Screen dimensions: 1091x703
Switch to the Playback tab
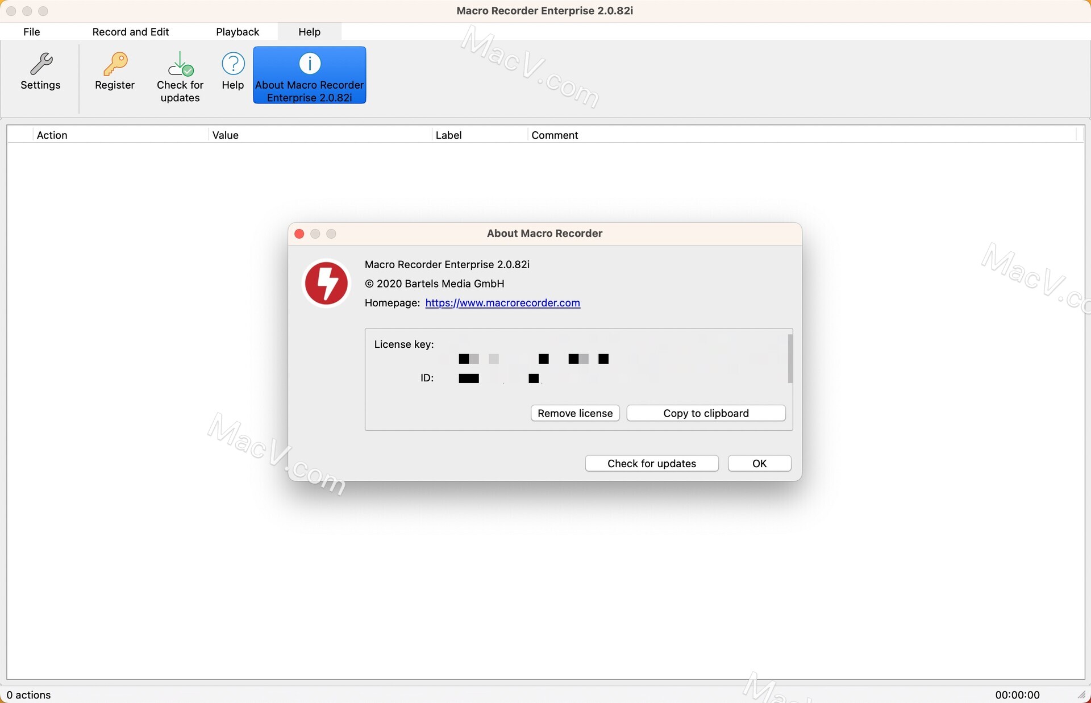pos(238,32)
